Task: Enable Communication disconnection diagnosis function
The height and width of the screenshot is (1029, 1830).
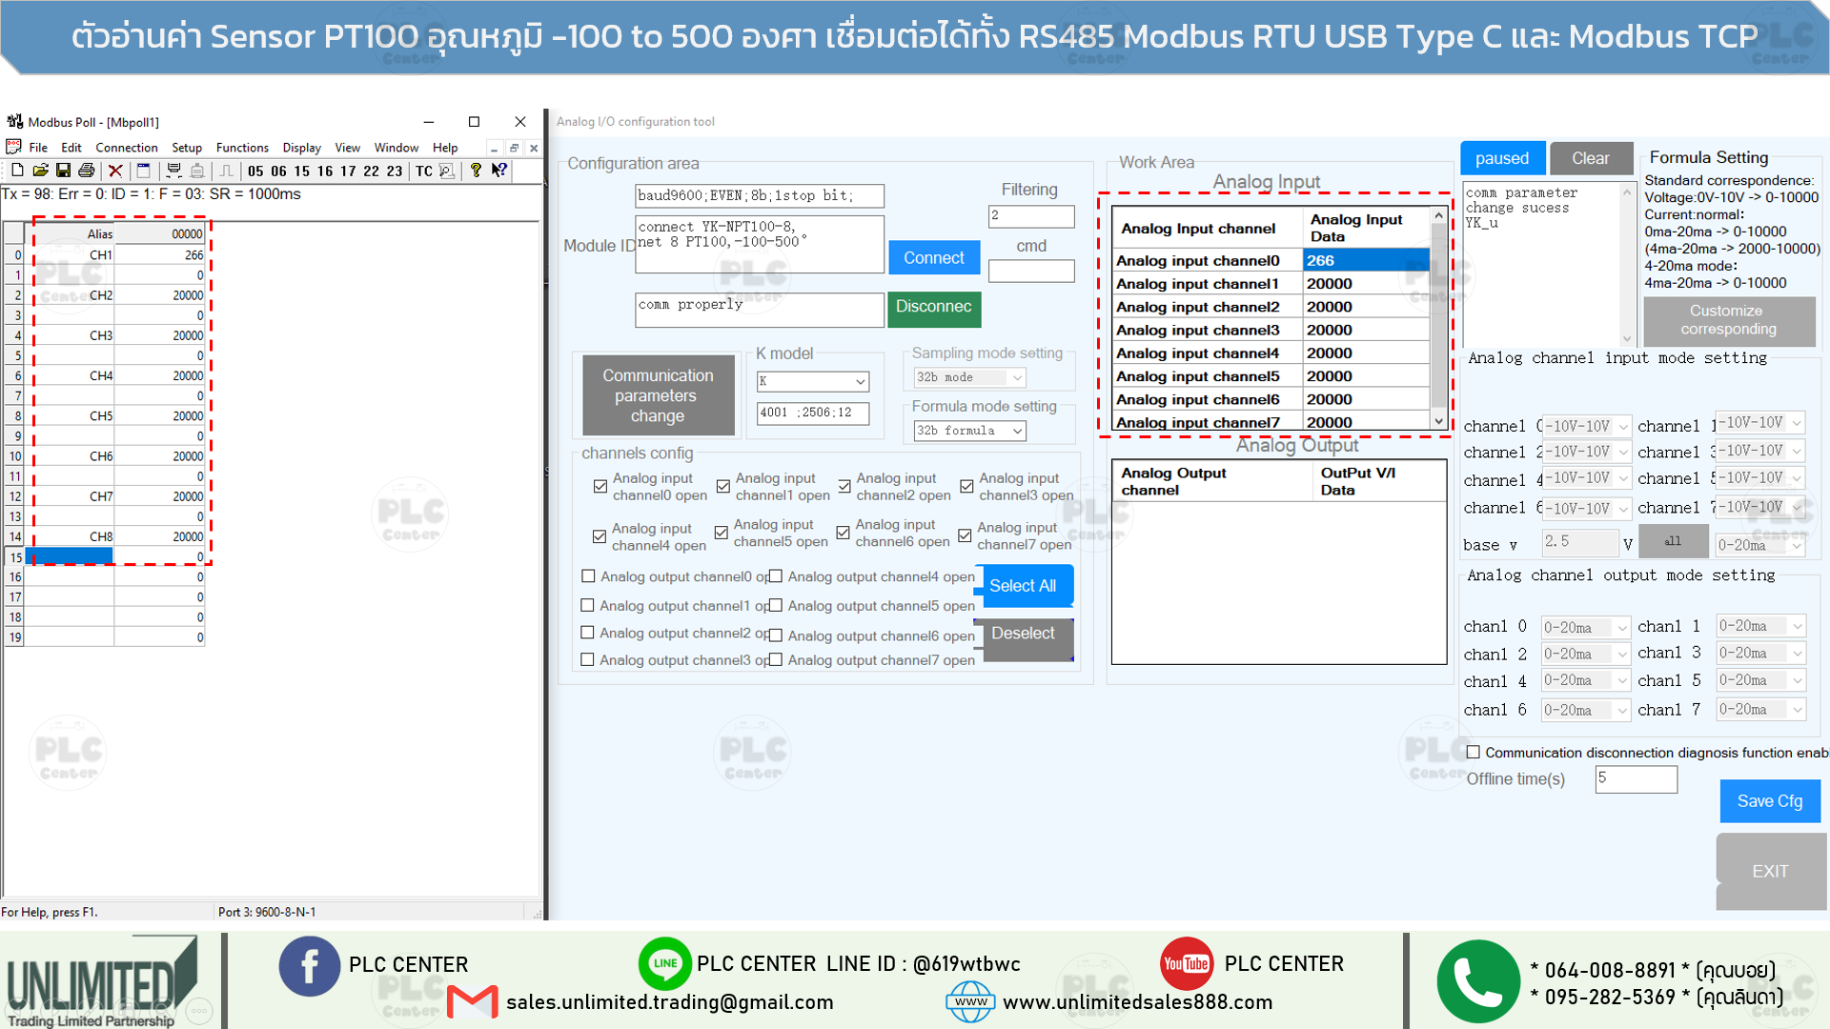Action: point(1473,753)
